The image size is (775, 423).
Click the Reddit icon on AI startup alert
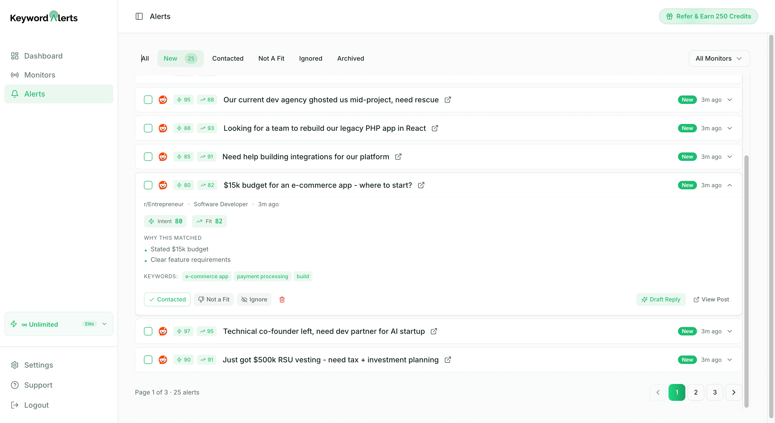pyautogui.click(x=163, y=331)
